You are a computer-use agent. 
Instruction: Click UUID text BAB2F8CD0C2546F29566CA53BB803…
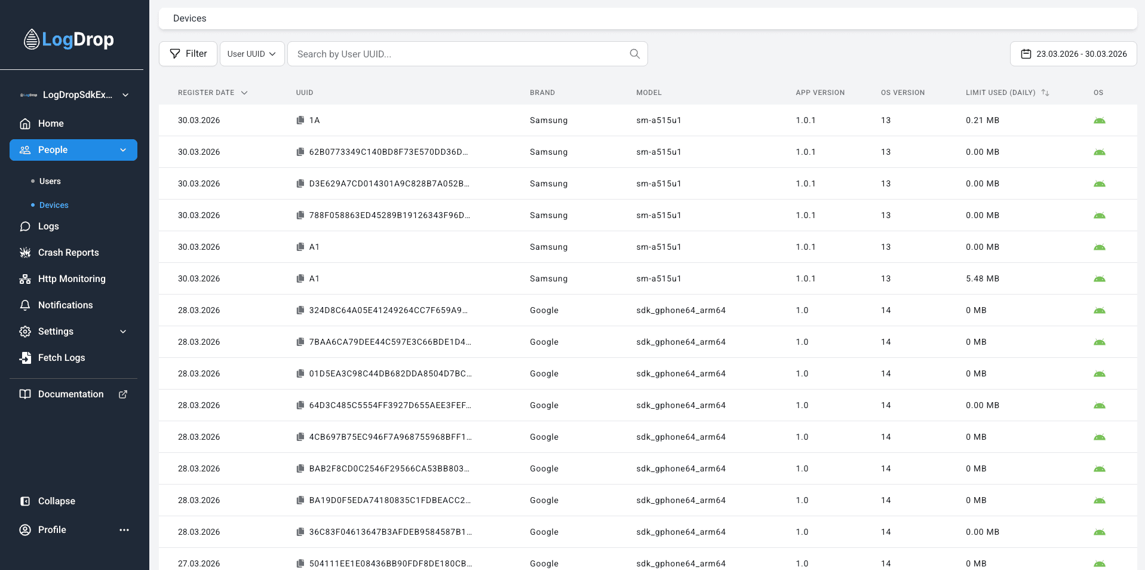389,468
